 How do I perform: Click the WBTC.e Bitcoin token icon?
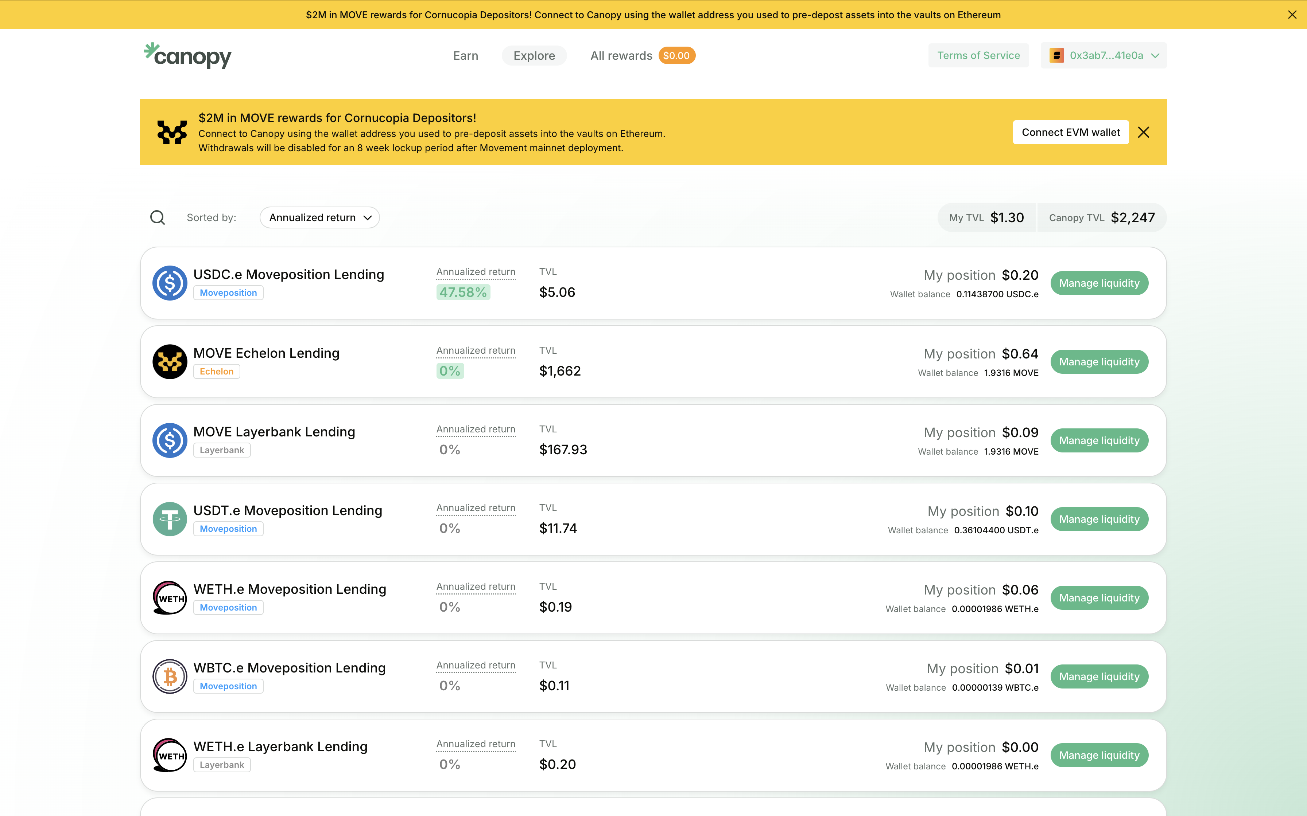[170, 676]
